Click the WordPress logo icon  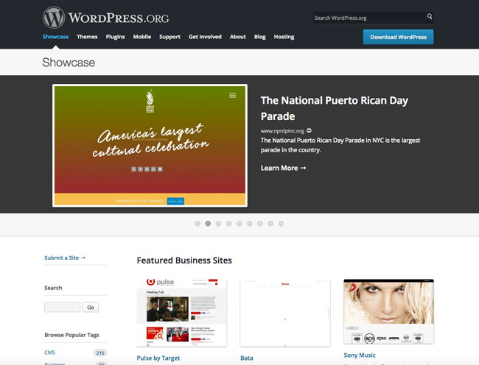[x=54, y=18]
